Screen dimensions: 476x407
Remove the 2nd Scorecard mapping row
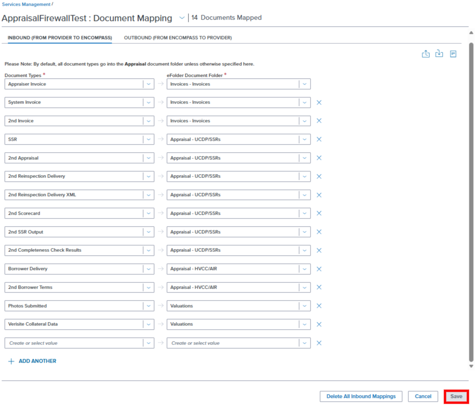click(x=319, y=213)
